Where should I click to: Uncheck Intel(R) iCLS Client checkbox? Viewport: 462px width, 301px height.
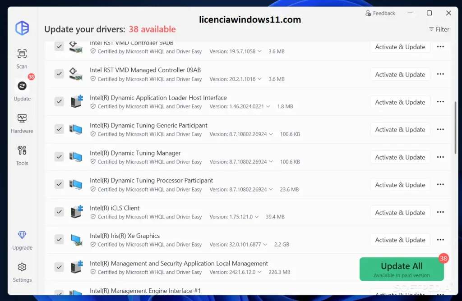pyautogui.click(x=59, y=211)
